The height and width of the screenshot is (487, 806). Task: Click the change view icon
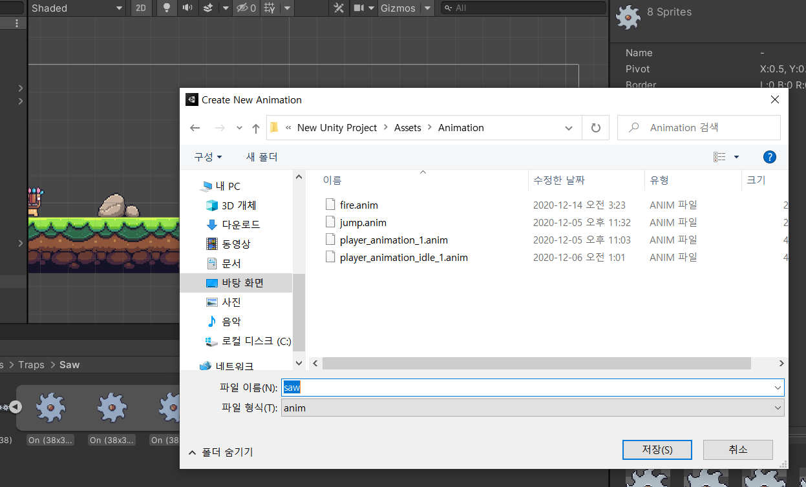click(719, 157)
